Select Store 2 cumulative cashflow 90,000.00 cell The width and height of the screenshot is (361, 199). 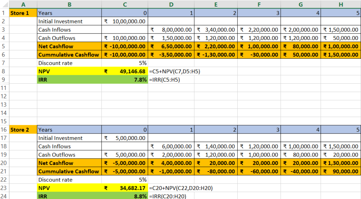341,172
